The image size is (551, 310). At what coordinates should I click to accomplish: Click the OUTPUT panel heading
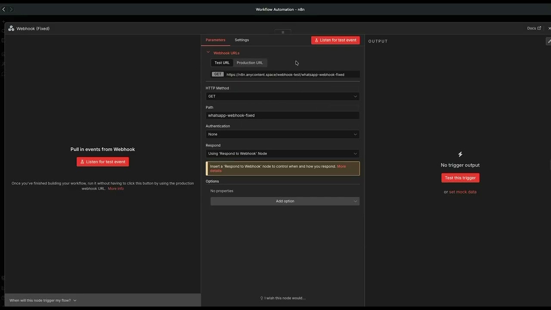pos(378,41)
